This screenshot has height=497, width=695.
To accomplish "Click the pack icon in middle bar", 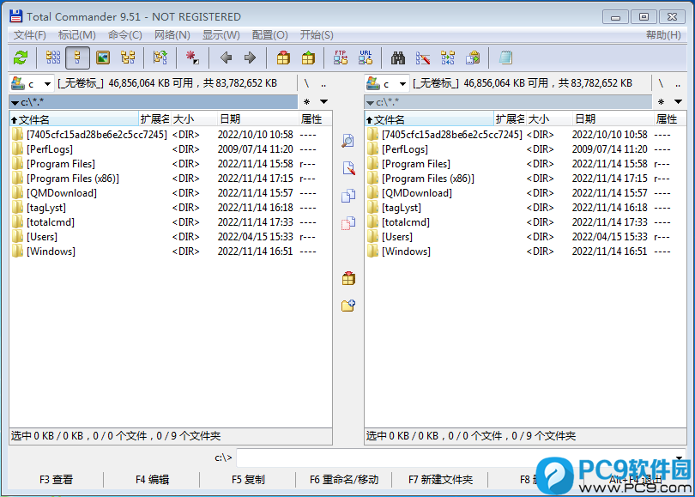I will (348, 278).
